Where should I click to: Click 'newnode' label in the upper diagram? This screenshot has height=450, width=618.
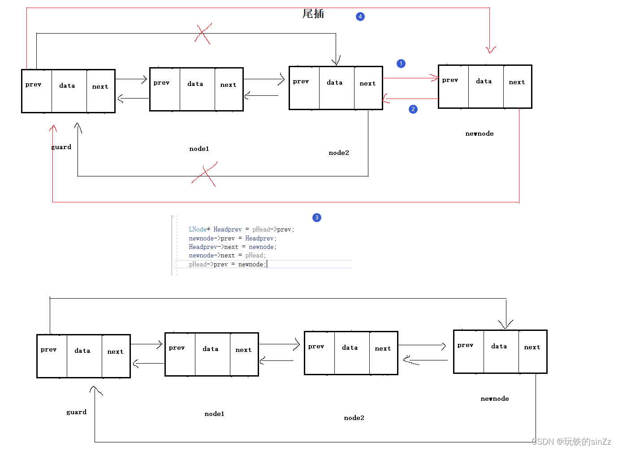(479, 133)
